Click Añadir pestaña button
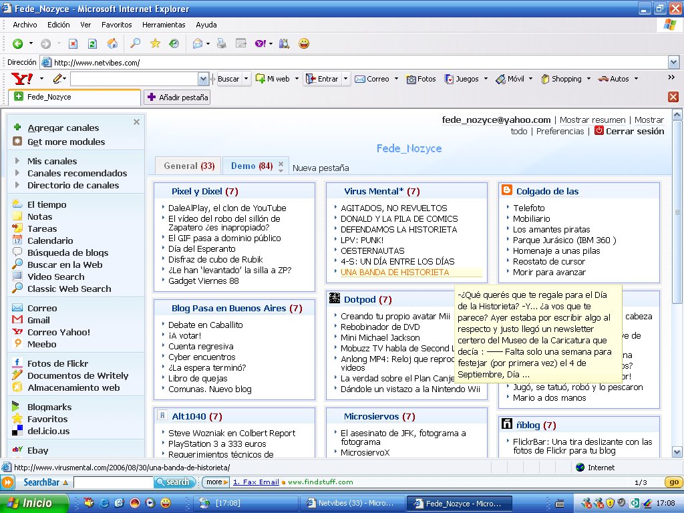This screenshot has height=513, width=684. click(x=178, y=98)
